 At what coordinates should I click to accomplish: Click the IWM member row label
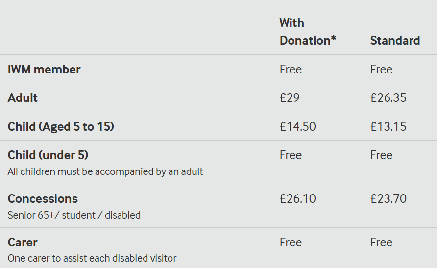44,70
